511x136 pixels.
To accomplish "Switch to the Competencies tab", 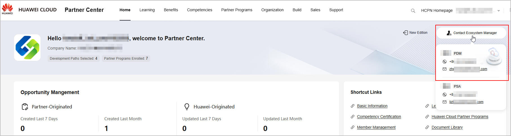I will tap(200, 10).
